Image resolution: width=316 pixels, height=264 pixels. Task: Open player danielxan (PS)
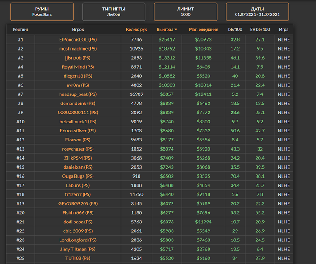pyautogui.click(x=78, y=167)
